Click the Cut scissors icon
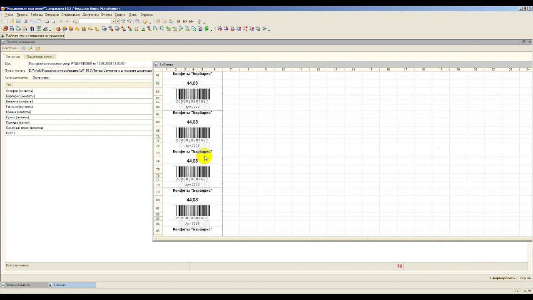The height and width of the screenshot is (300, 533). [26, 22]
